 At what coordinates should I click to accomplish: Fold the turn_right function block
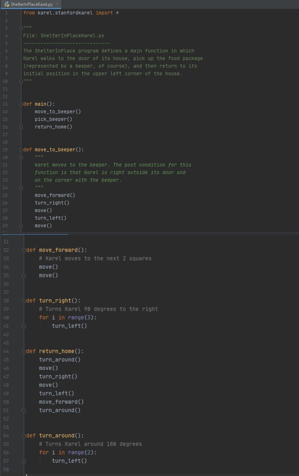click(24, 301)
